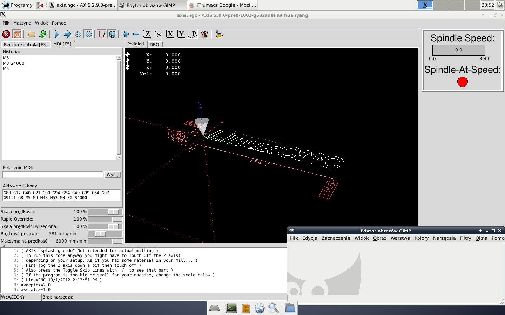Click G-code line 9 #<scale>=1.0
This screenshot has width=505, height=315.
tap(36, 290)
